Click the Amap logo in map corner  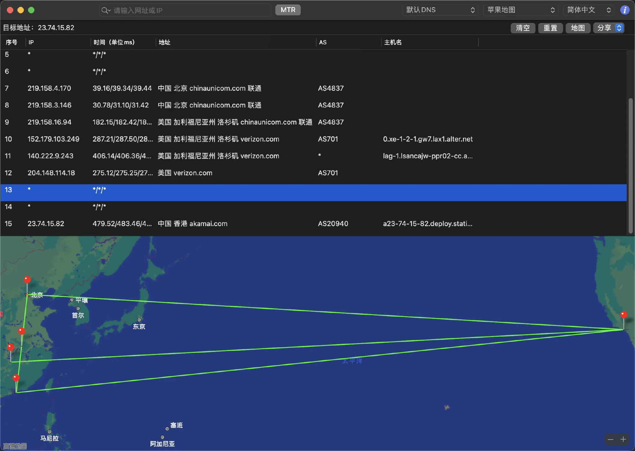[x=15, y=446]
